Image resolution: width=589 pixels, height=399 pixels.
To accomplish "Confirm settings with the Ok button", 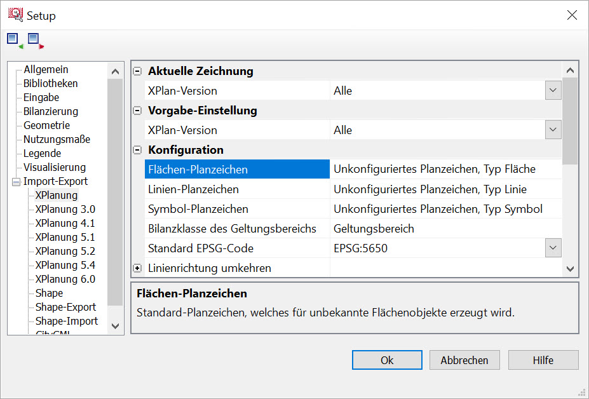I will 387,360.
